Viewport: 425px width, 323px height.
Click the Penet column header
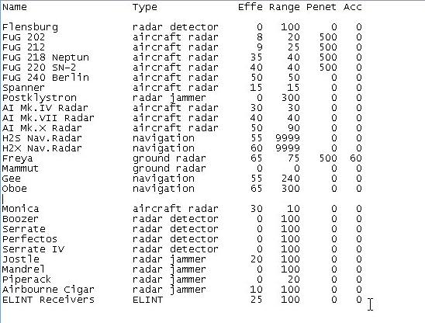click(321, 7)
